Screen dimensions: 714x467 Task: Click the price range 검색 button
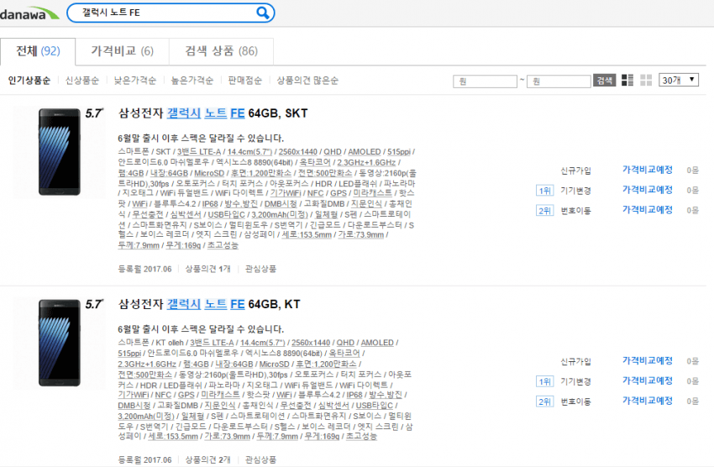tap(604, 81)
